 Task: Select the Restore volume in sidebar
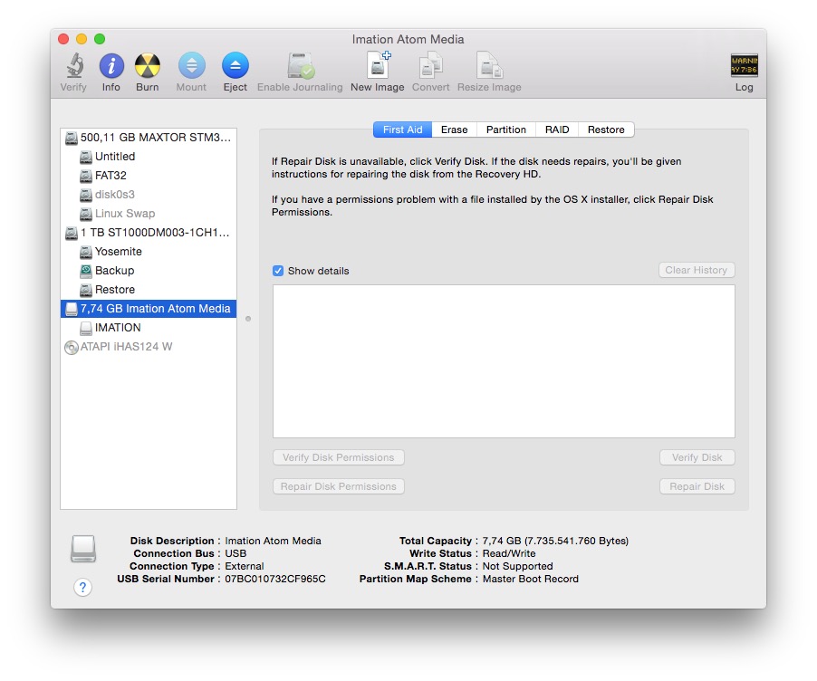[x=149, y=290]
